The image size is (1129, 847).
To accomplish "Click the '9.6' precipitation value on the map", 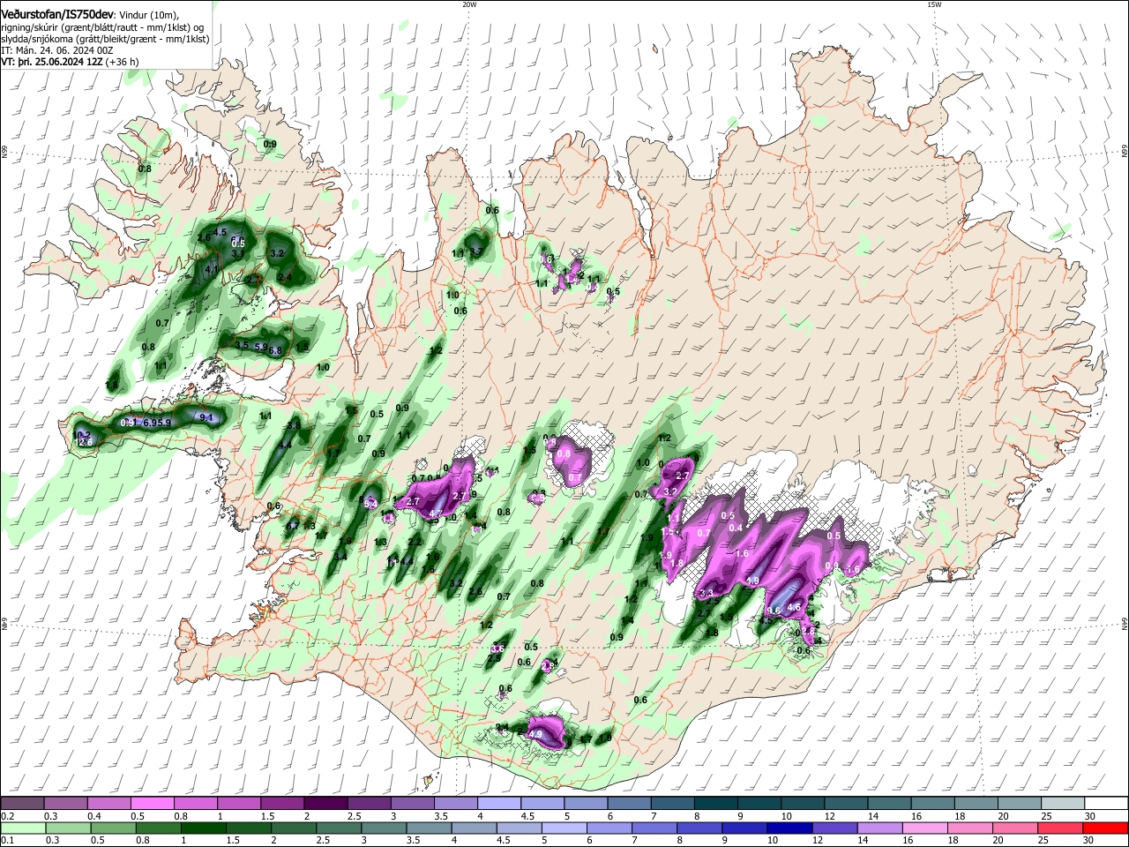I will coord(774,611).
